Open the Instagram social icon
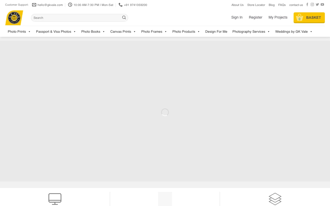 pos(312,5)
